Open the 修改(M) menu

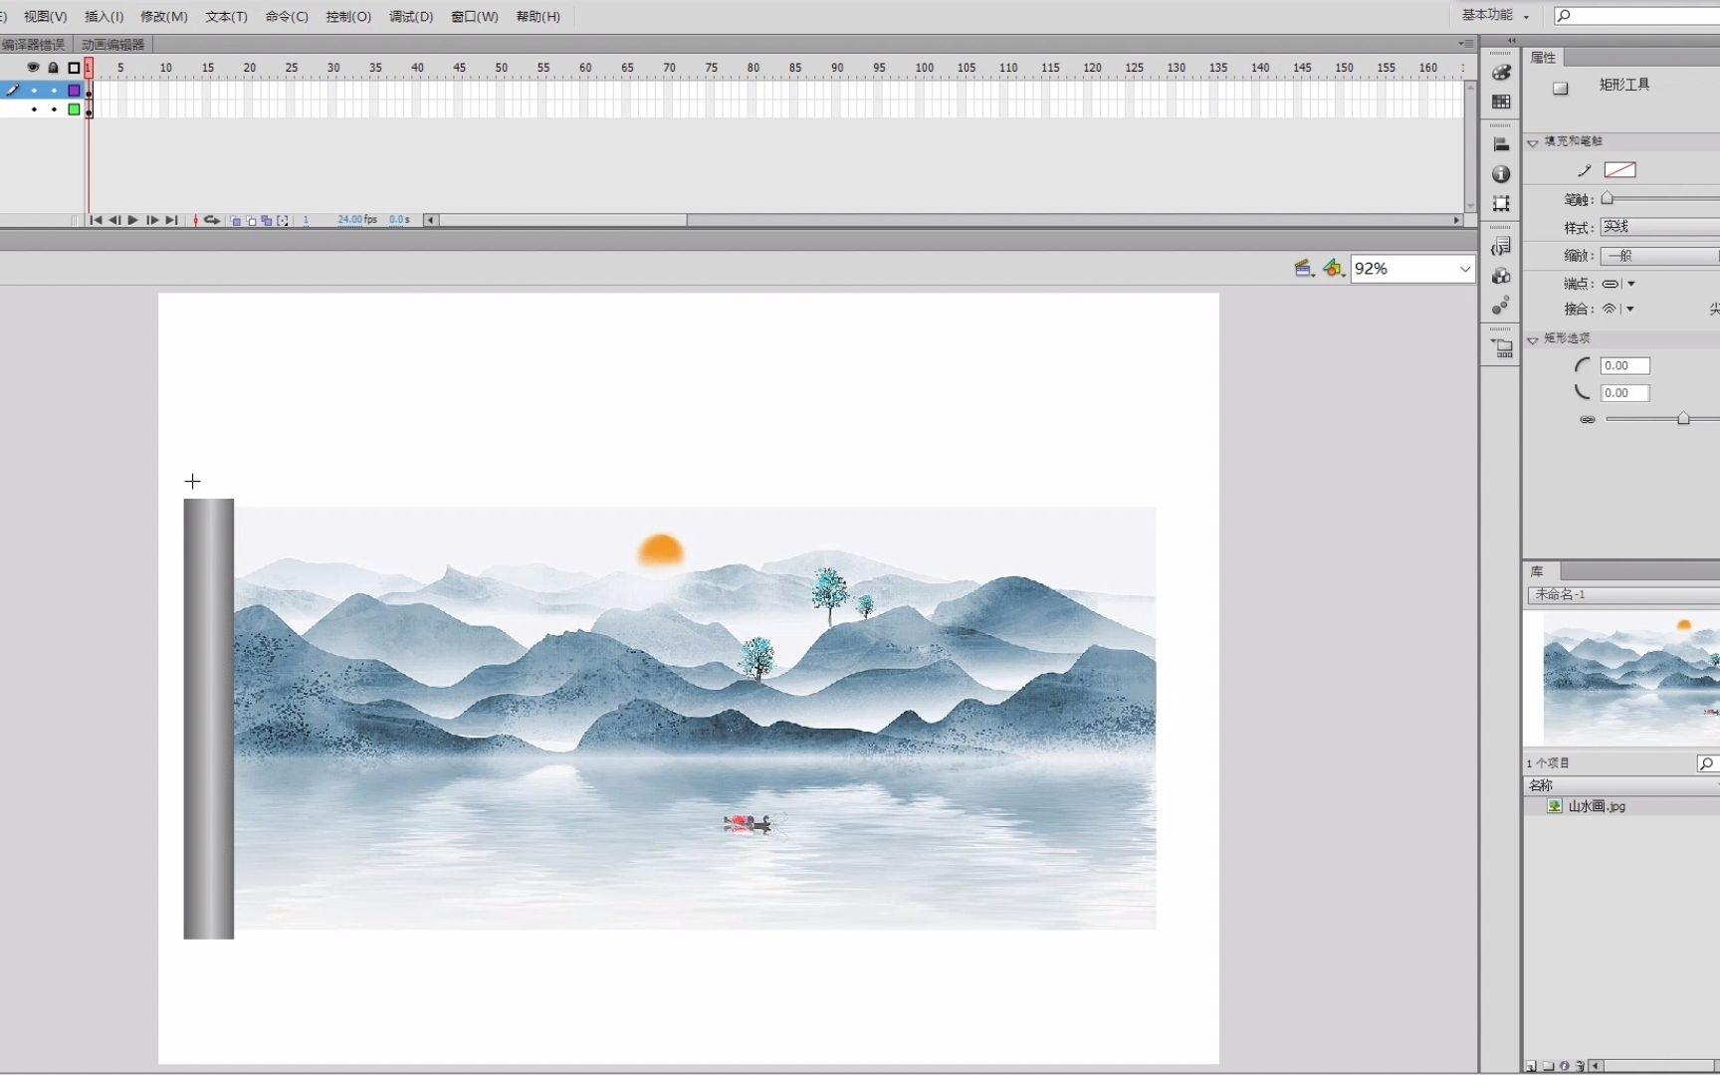(x=164, y=17)
